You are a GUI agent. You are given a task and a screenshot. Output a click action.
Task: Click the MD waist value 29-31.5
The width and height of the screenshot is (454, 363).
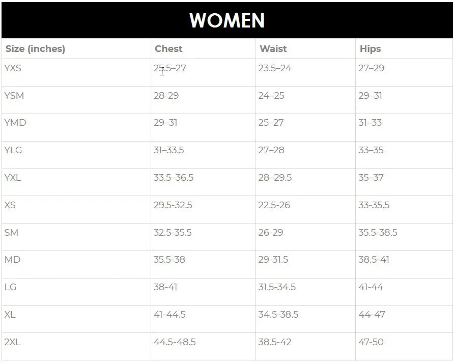point(273,260)
